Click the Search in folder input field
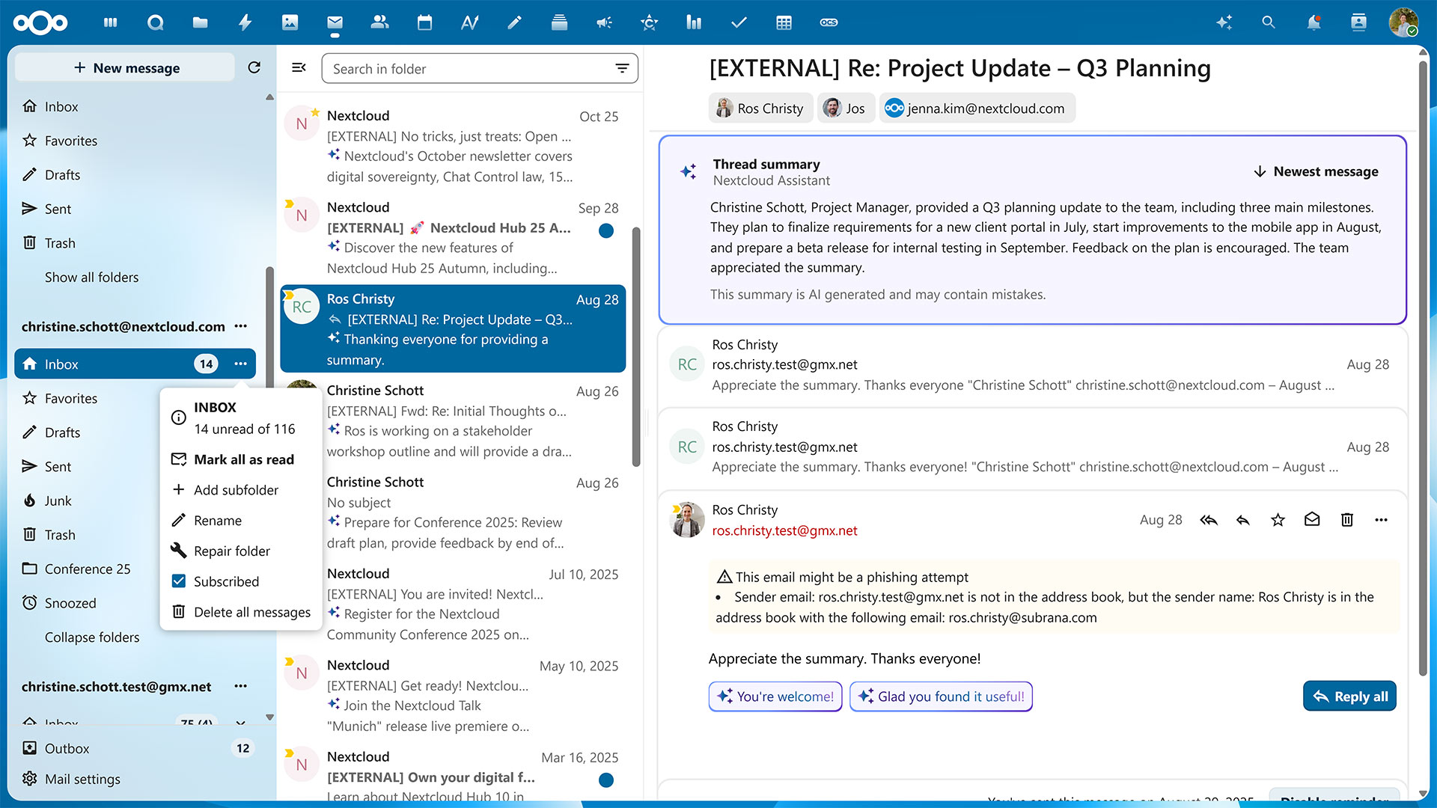The image size is (1437, 808). (479, 68)
